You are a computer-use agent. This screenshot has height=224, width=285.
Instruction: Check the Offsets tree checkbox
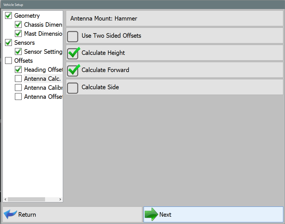8,61
